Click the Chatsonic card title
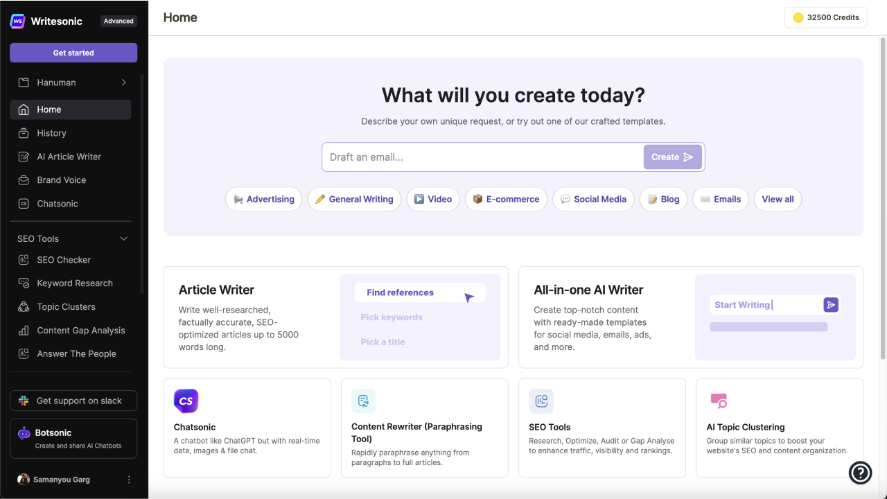 (195, 427)
